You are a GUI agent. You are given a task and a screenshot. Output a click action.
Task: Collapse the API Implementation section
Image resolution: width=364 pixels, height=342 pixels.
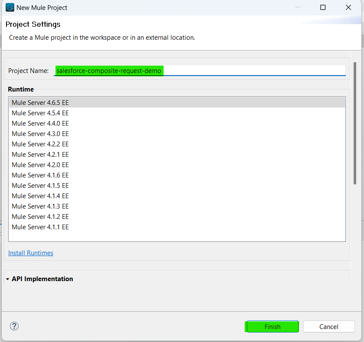(8, 279)
